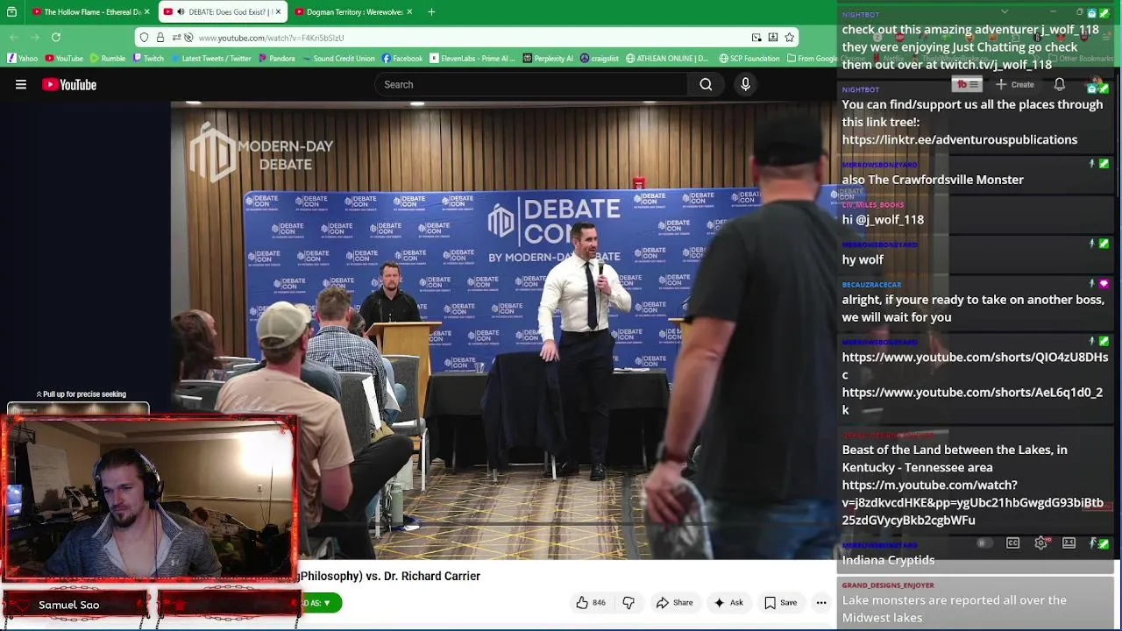
Task: Switch the player to theater mode
Action: pyautogui.click(x=1069, y=543)
